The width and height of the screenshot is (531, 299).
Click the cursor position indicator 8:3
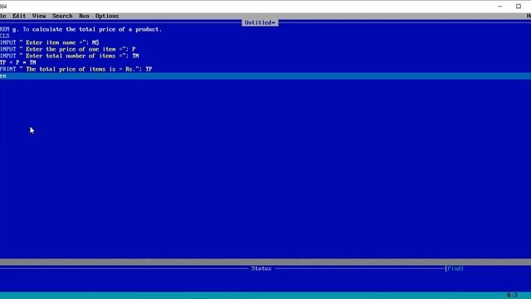pos(512,295)
